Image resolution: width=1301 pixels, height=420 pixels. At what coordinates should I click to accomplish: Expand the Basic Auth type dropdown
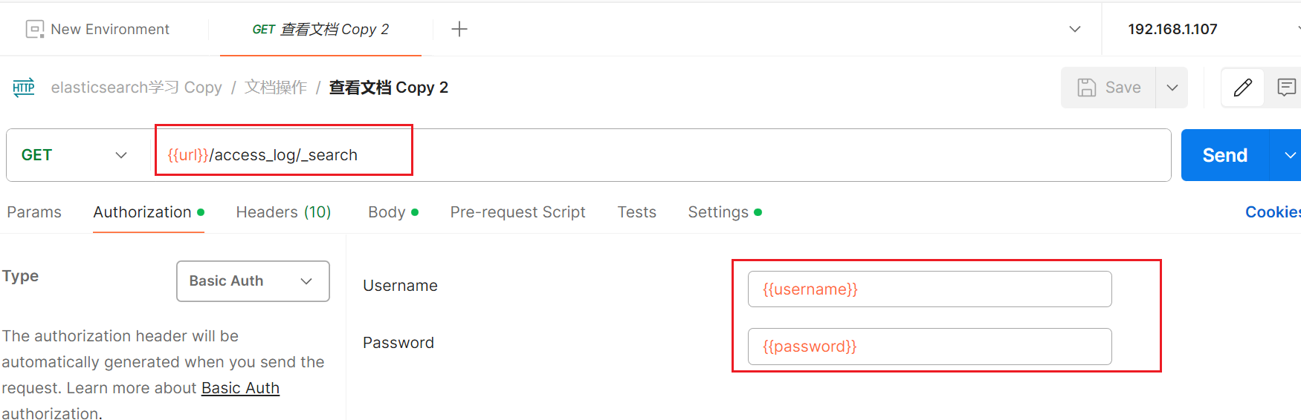coord(253,281)
